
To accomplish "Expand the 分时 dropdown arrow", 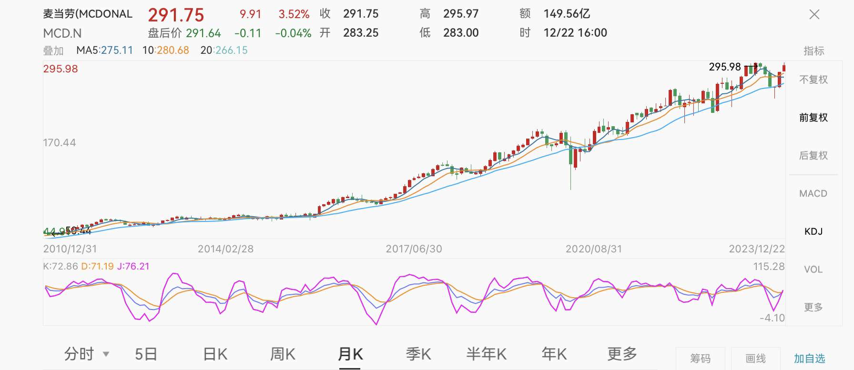I will click(x=106, y=354).
